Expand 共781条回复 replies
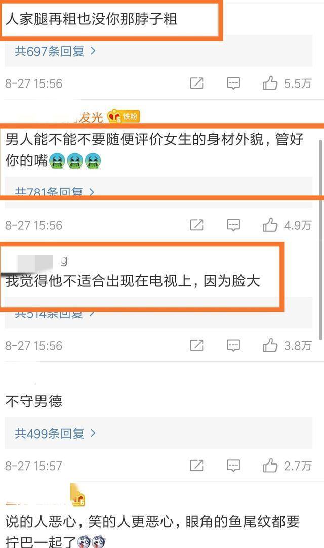The image size is (324, 548). [55, 192]
